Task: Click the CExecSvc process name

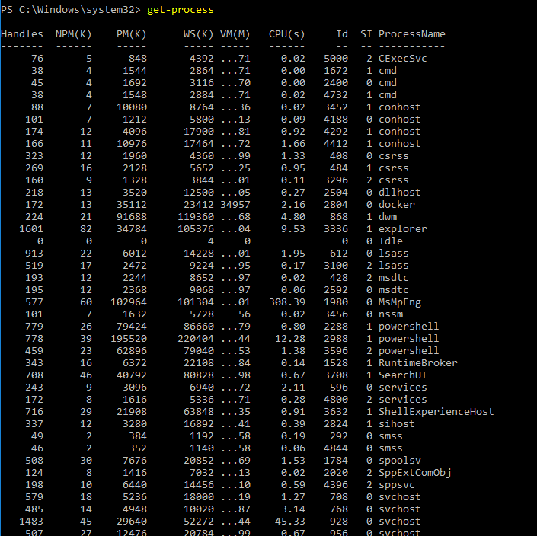Action: click(x=403, y=58)
